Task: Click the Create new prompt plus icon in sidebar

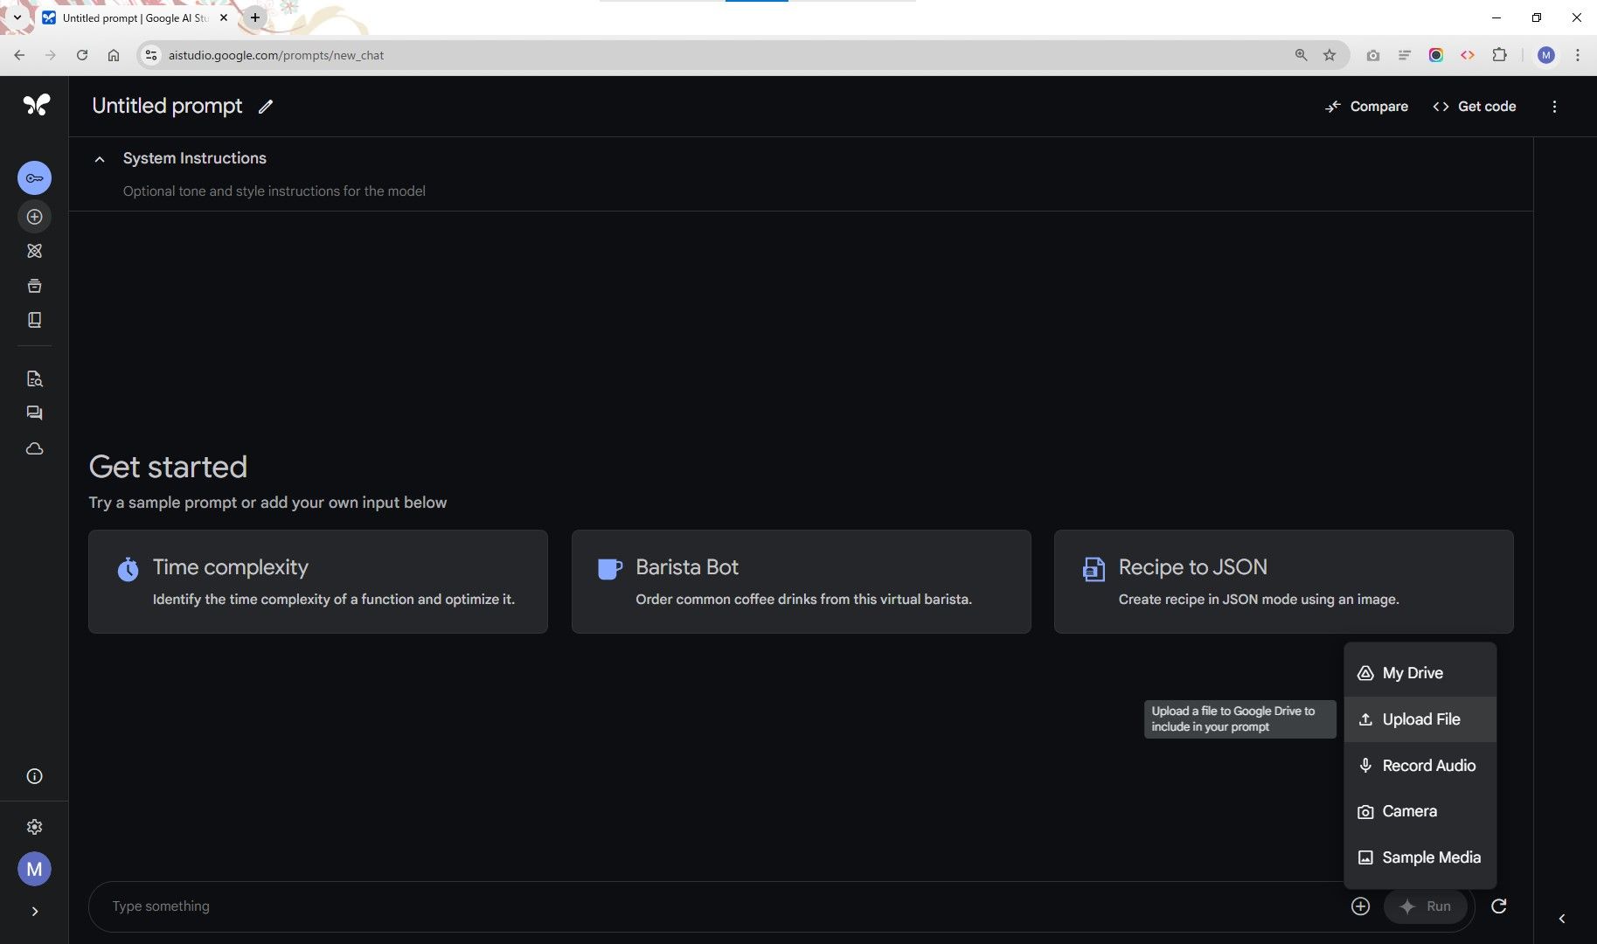Action: [34, 217]
